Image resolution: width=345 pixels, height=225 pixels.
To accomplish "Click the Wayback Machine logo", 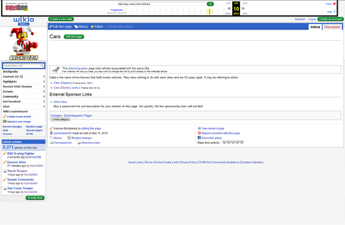I will click(17, 7).
